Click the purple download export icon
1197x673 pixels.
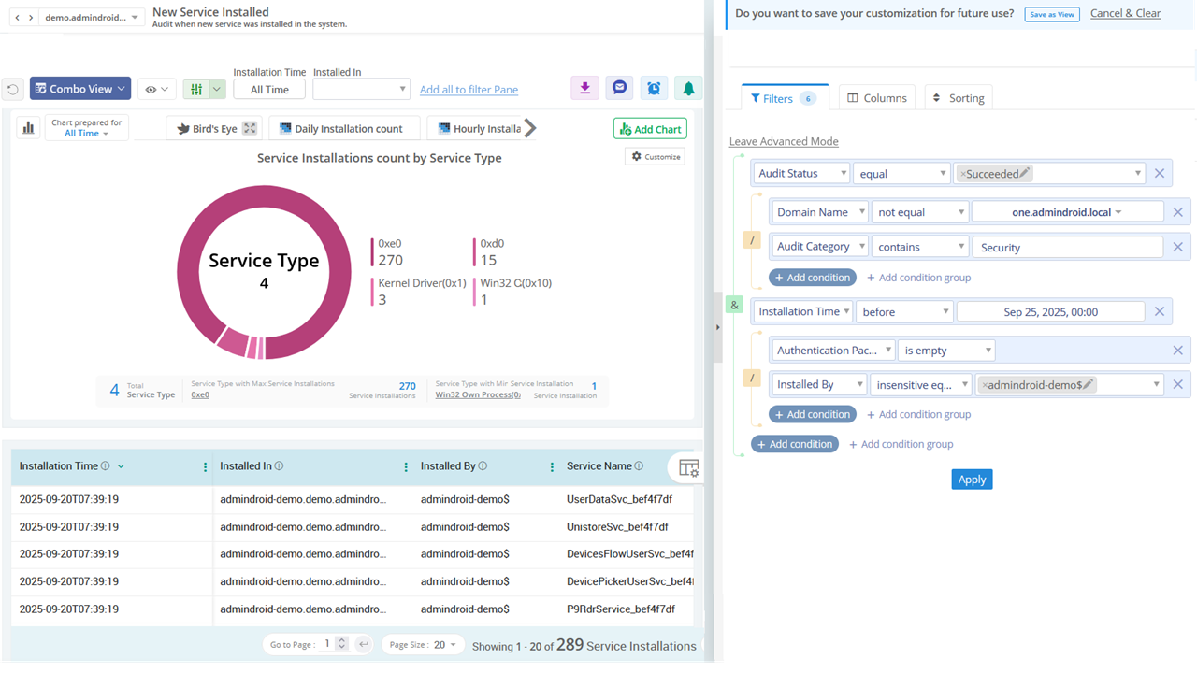(x=584, y=88)
